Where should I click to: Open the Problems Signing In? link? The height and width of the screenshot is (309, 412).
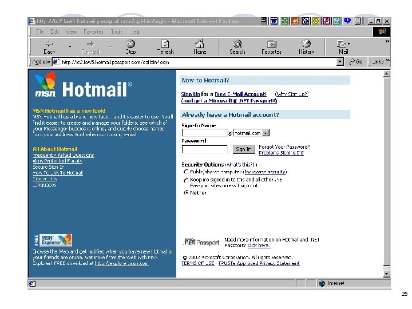point(281,153)
